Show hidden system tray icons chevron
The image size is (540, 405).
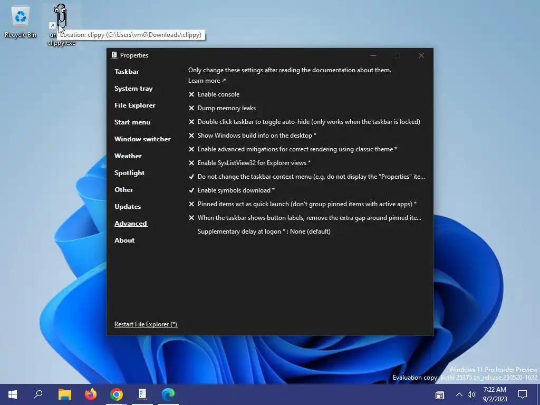click(459, 394)
